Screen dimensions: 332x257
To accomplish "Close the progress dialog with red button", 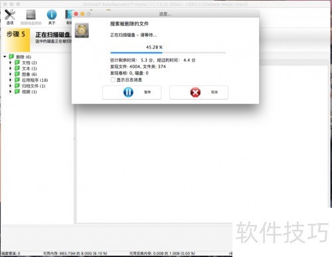I will coord(76,14).
